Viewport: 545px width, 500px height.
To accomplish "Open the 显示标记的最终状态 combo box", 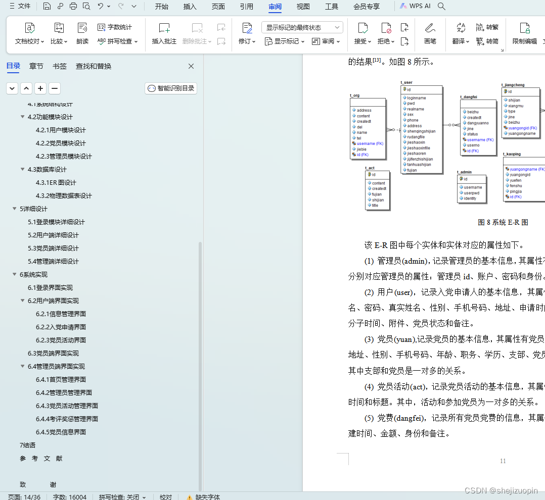I will (302, 27).
